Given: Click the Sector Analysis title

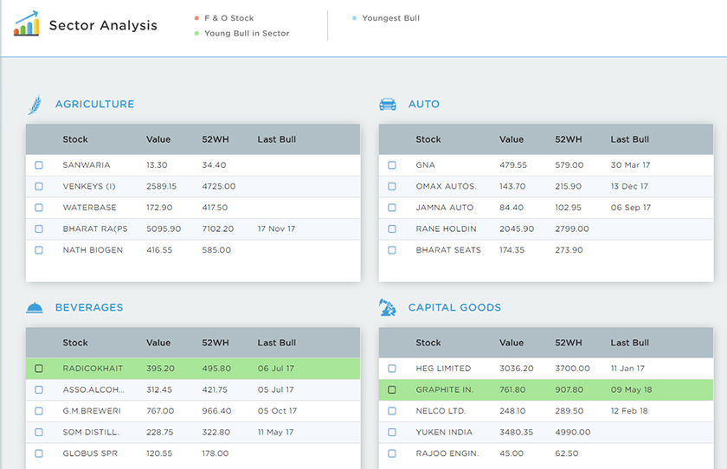Looking at the screenshot, I should click(x=103, y=25).
